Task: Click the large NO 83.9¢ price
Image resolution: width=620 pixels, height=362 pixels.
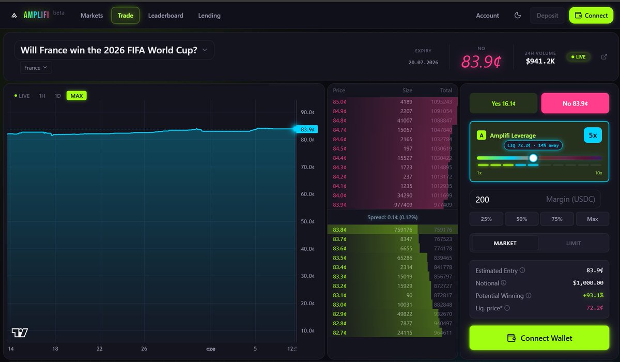Action: 481,62
